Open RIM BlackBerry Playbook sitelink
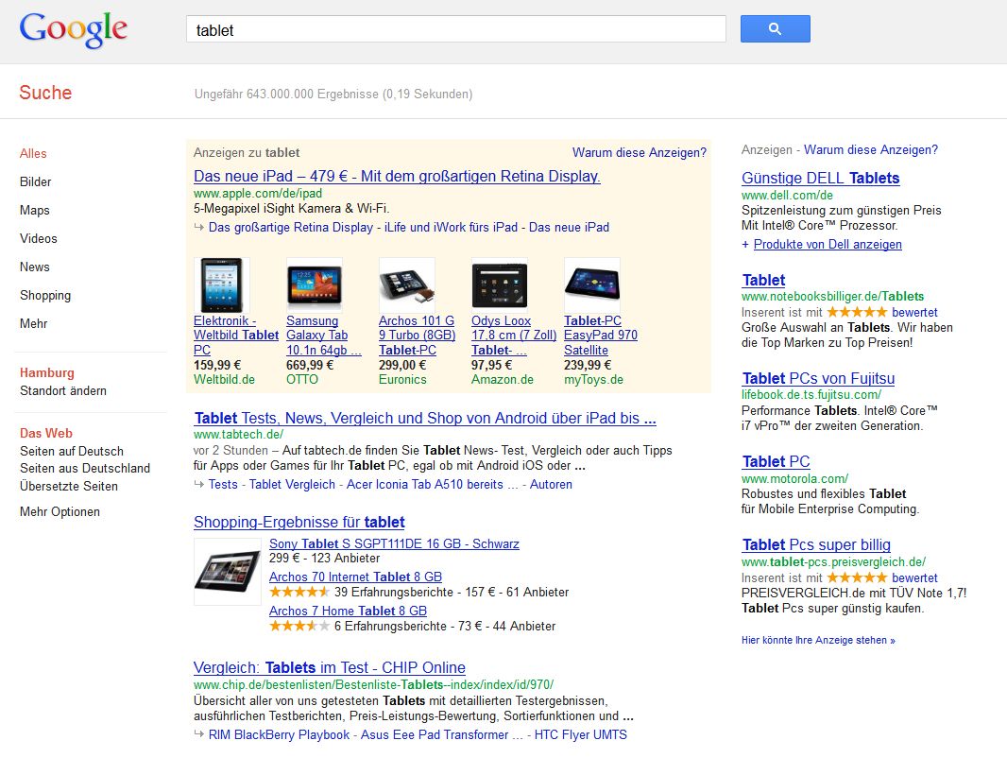The width and height of the screenshot is (1007, 758). tap(279, 735)
